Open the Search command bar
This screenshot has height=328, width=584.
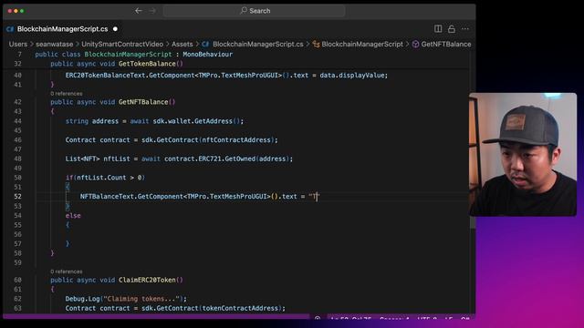(x=255, y=11)
